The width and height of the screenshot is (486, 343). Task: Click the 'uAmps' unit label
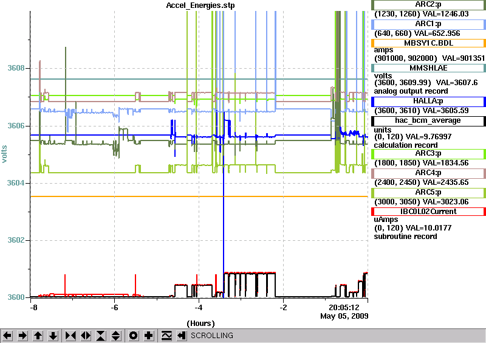tap(386, 220)
